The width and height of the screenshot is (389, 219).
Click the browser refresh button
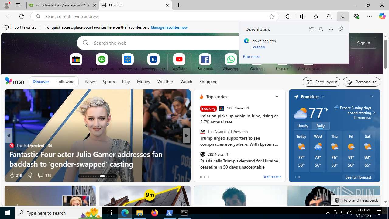pos(22,16)
